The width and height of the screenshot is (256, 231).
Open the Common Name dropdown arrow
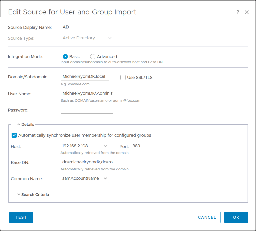tap(105, 178)
